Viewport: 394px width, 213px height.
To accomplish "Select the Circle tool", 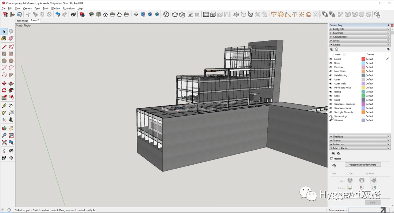I will tap(4, 61).
